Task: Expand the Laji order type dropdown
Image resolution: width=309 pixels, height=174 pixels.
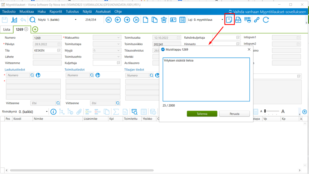Action: click(x=222, y=20)
